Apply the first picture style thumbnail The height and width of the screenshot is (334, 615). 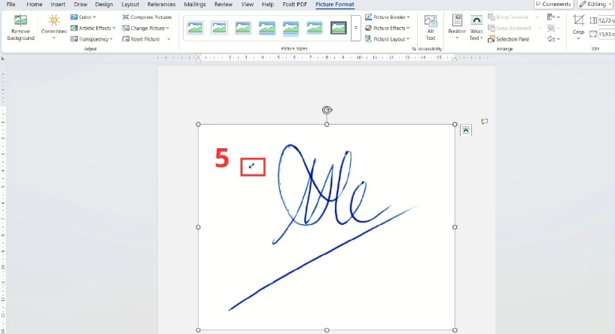point(196,28)
